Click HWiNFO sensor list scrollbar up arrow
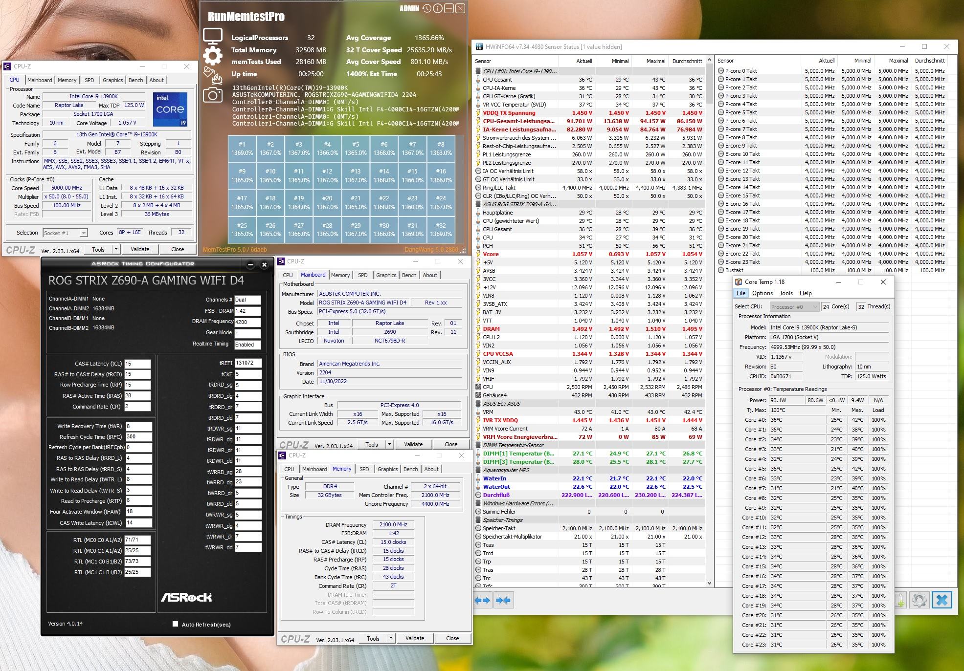The image size is (964, 671). (x=709, y=60)
